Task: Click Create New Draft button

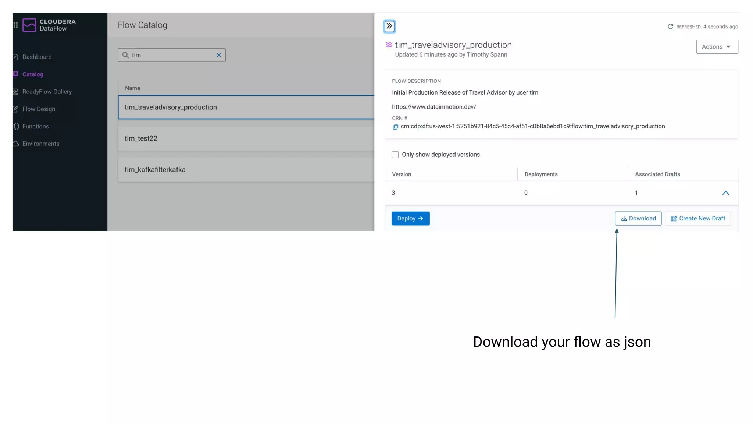Action: coord(698,219)
